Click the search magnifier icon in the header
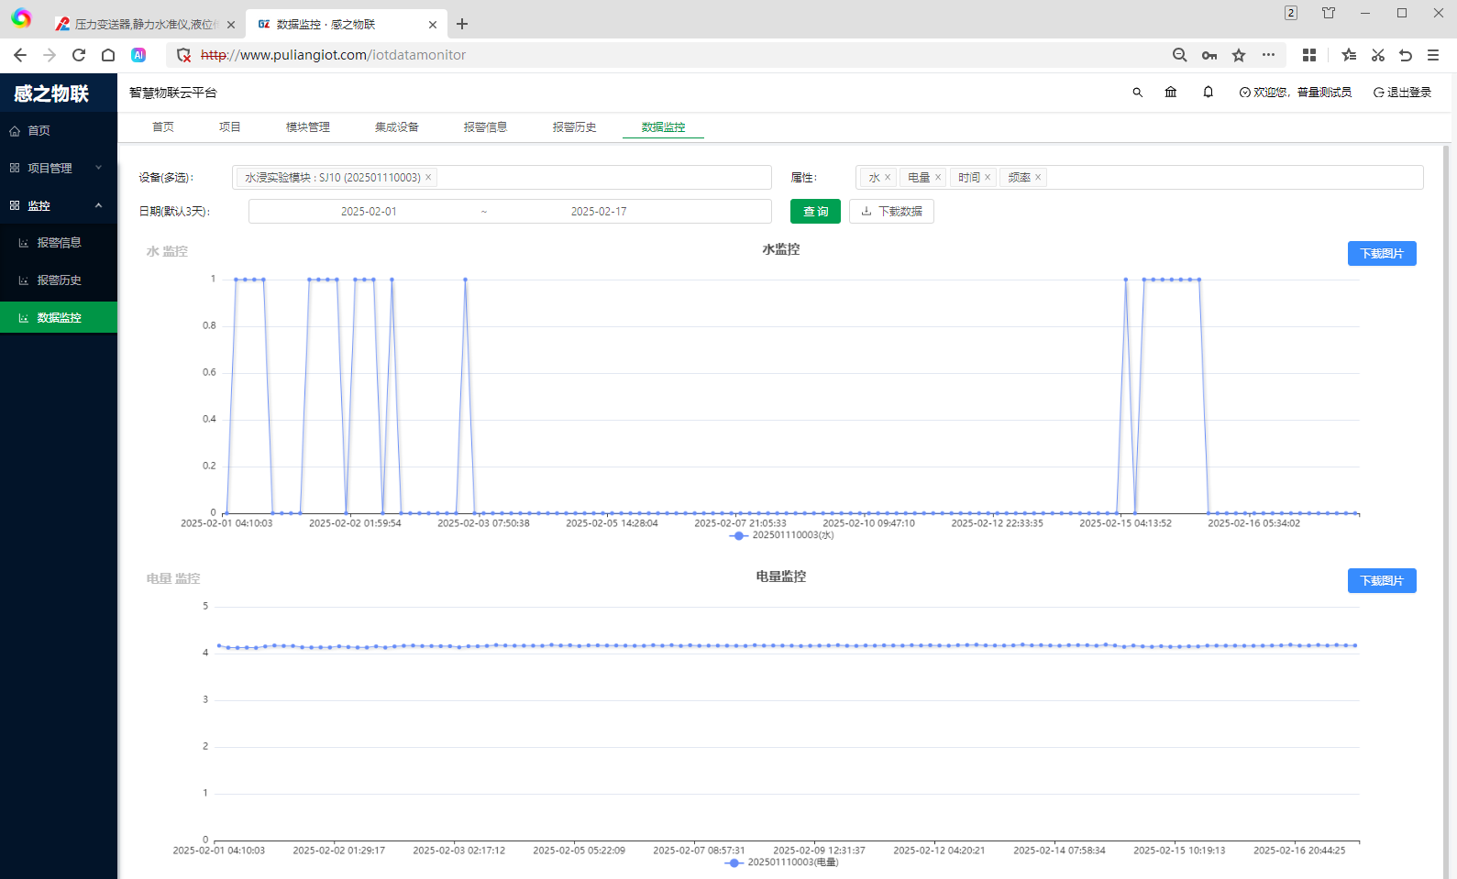This screenshot has width=1457, height=879. coord(1137,93)
